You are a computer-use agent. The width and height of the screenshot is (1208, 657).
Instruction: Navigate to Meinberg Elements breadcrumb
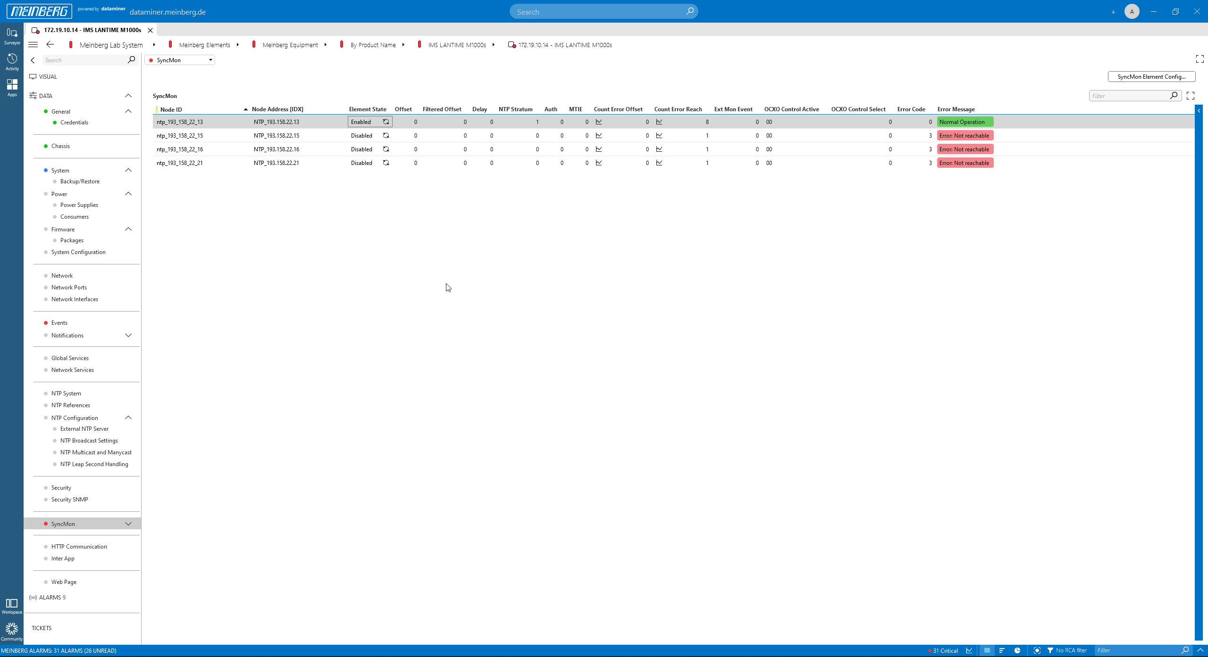point(204,45)
